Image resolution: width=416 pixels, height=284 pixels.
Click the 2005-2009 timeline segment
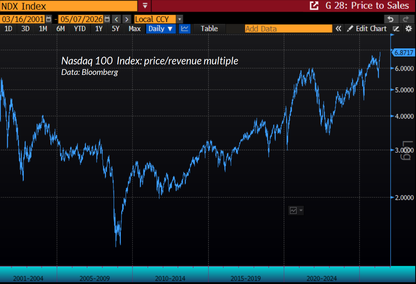[x=95, y=279]
